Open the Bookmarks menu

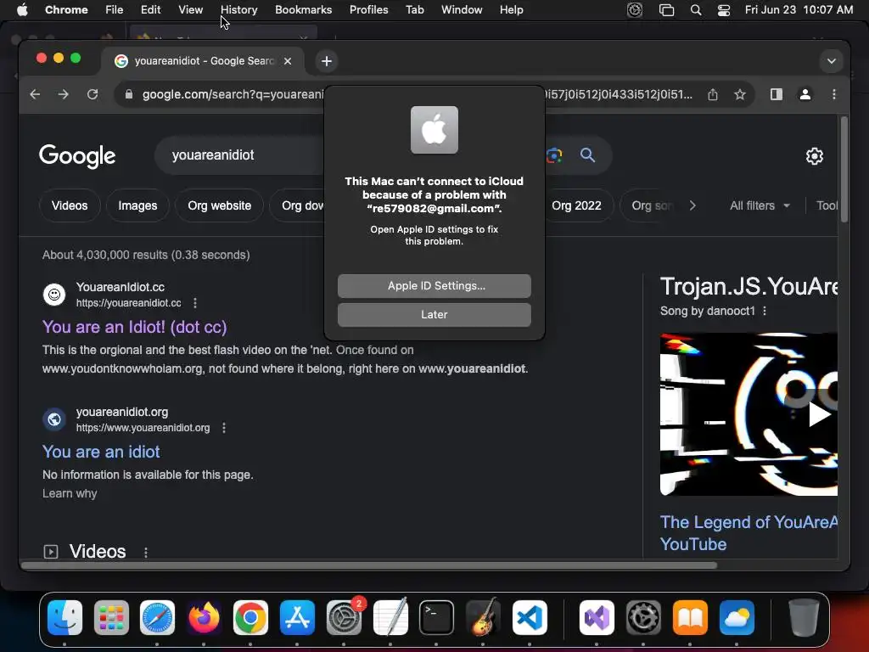[303, 9]
